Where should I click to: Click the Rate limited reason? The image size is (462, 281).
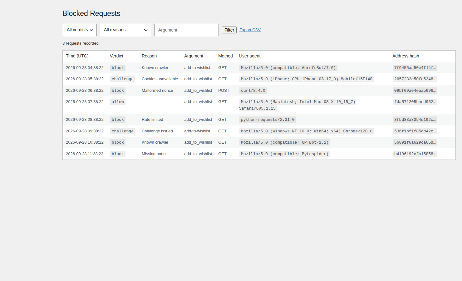(x=152, y=120)
